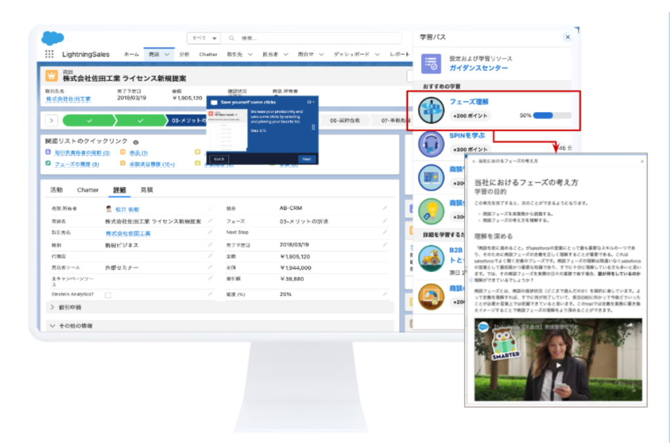Click the SPINを学ぶ headset badge
The height and width of the screenshot is (443, 670).
(431, 144)
